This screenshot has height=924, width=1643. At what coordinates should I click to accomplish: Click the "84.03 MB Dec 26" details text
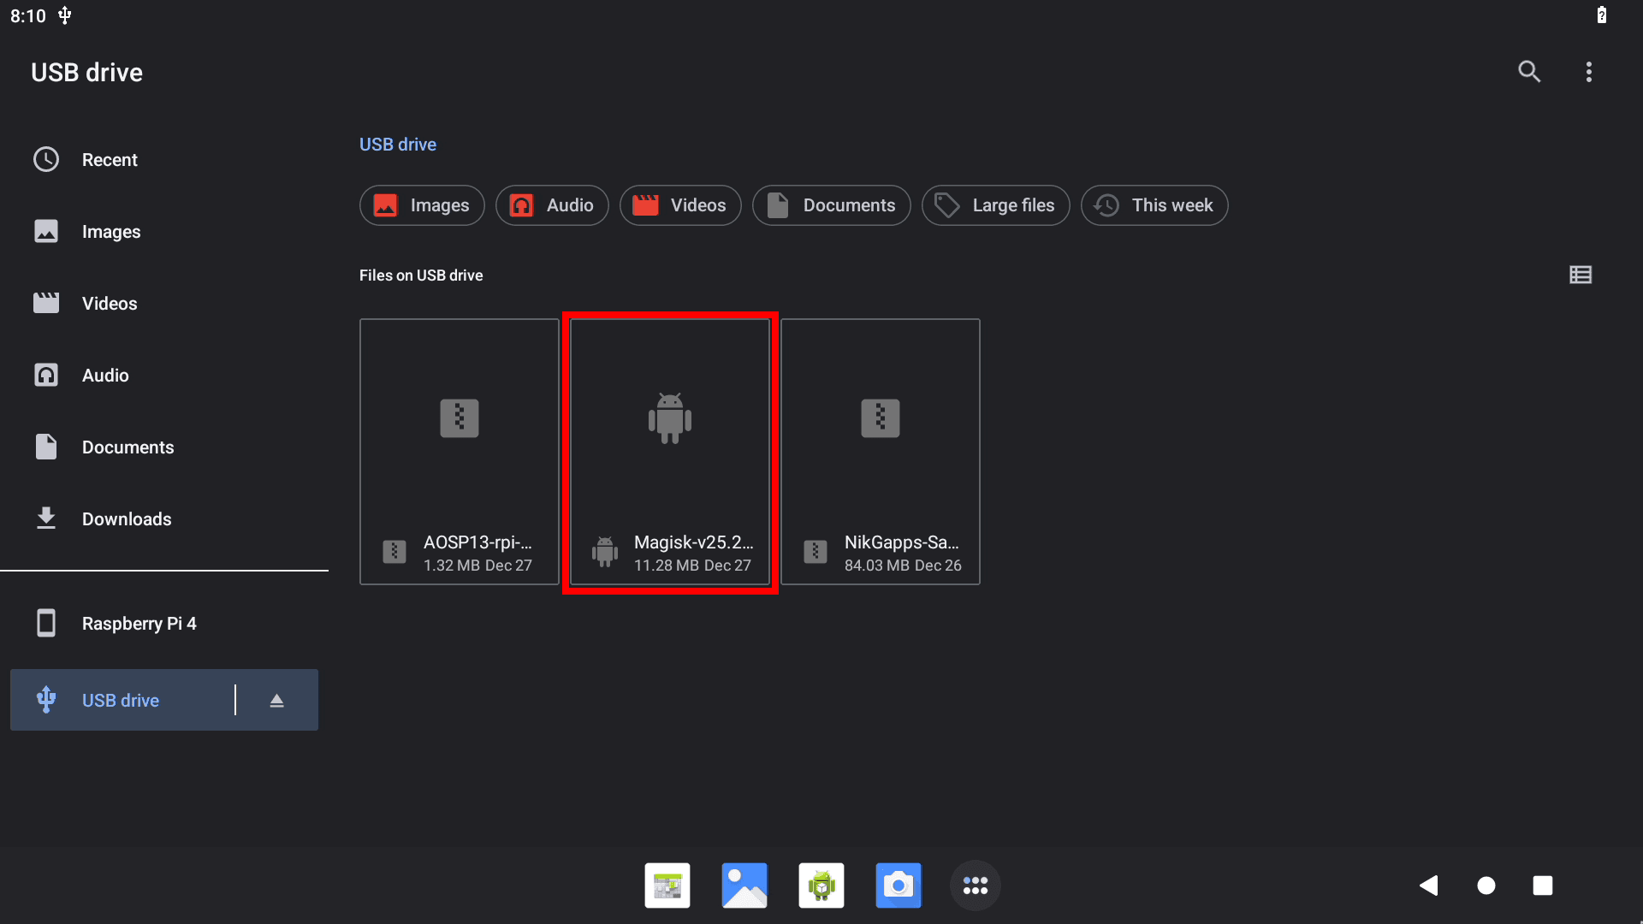pyautogui.click(x=903, y=566)
